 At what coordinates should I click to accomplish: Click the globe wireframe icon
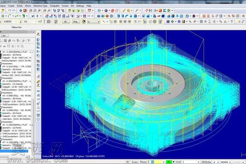[x=99, y=11]
